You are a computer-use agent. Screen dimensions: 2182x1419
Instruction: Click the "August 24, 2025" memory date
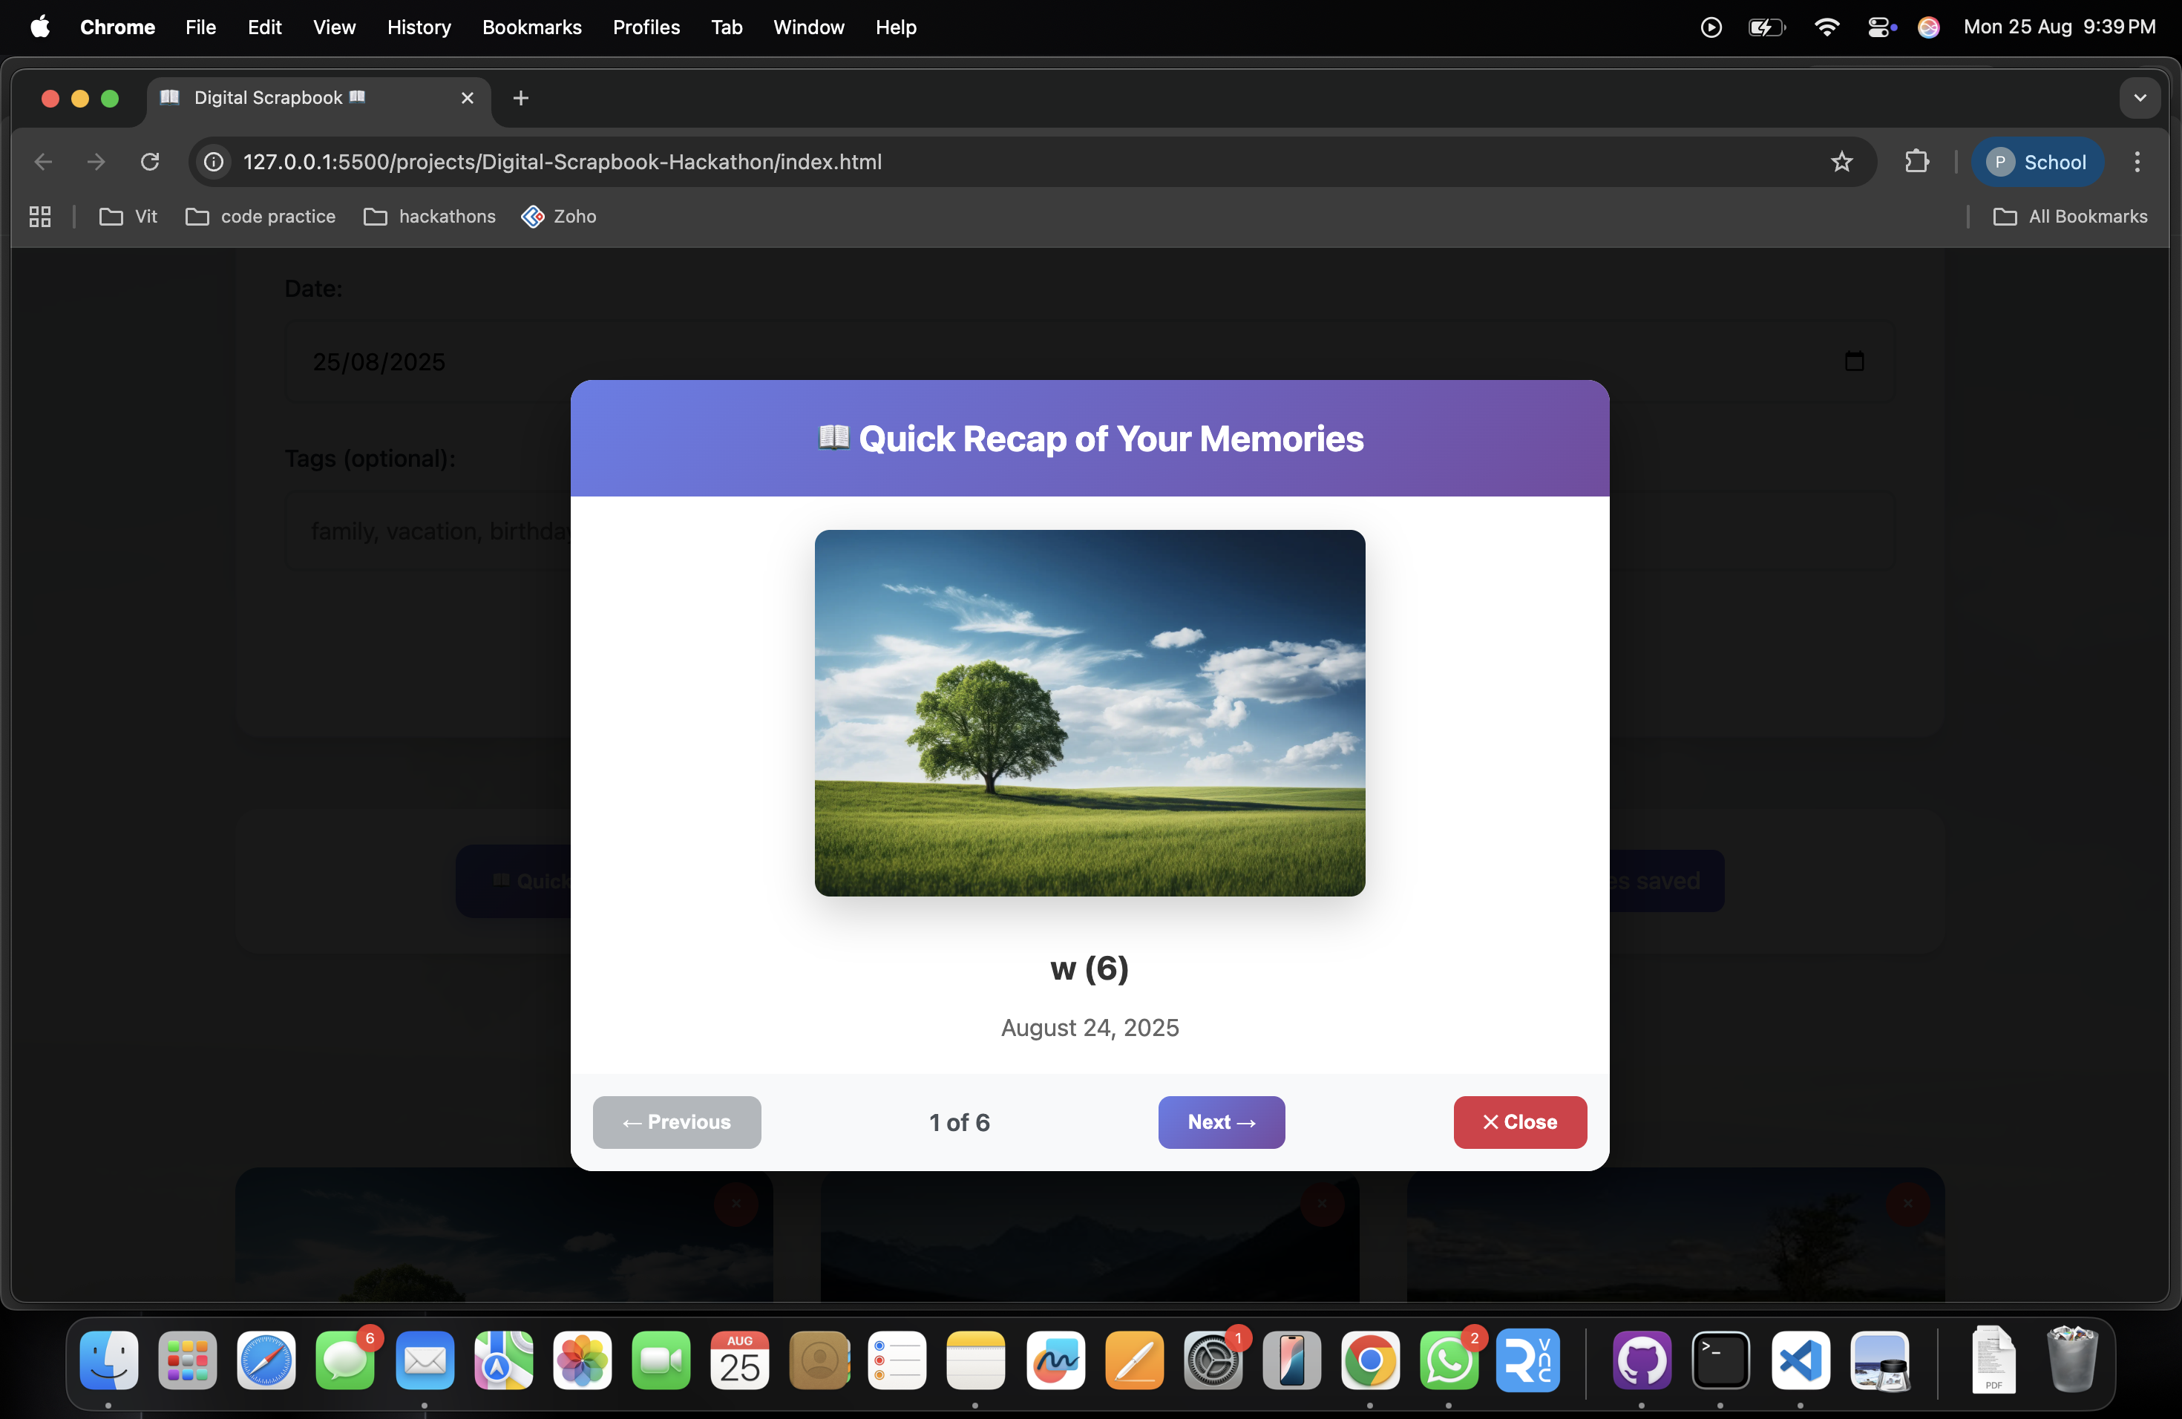[x=1090, y=1028]
